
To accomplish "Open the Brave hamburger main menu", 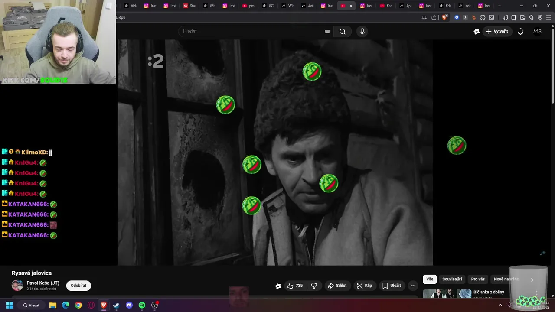I will [548, 17].
